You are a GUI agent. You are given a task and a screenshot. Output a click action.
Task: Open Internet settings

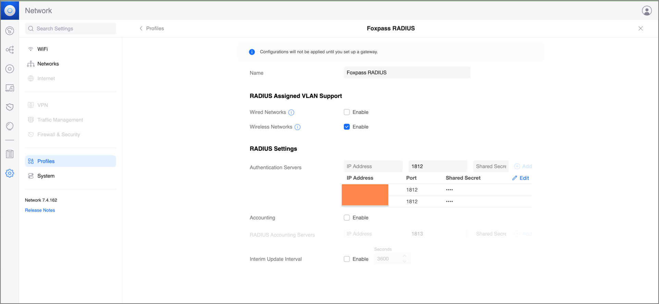[x=70, y=79]
